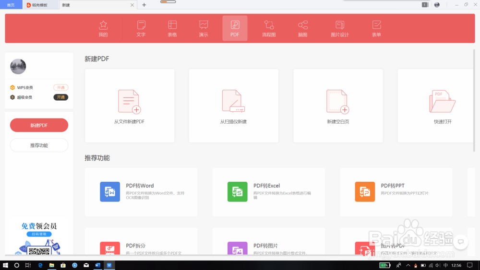Image resolution: width=480 pixels, height=270 pixels.
Task: Click the volume icon in system tray
Action: click(438, 265)
